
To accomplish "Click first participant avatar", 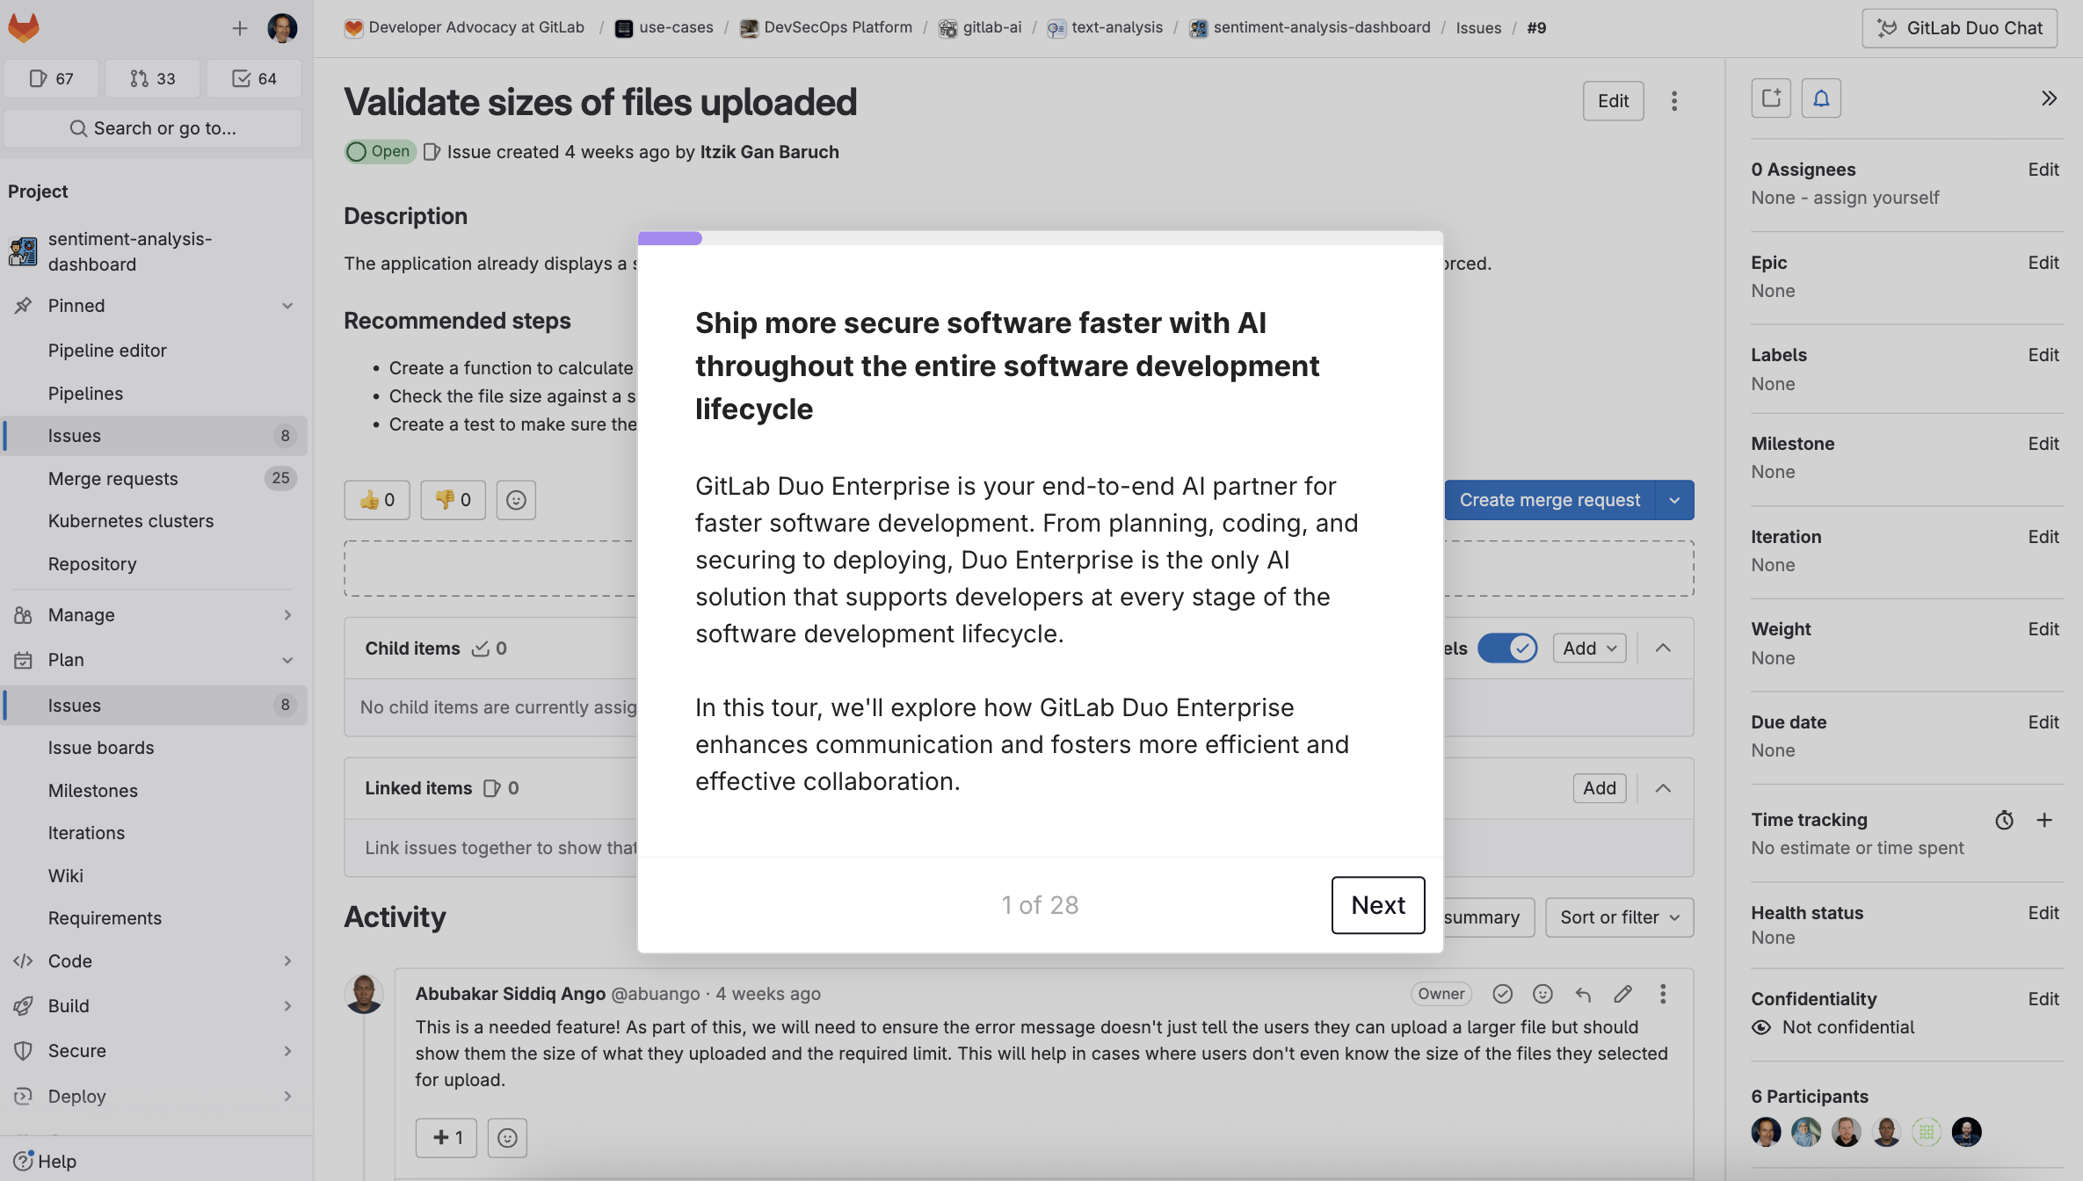I will tap(1766, 1132).
